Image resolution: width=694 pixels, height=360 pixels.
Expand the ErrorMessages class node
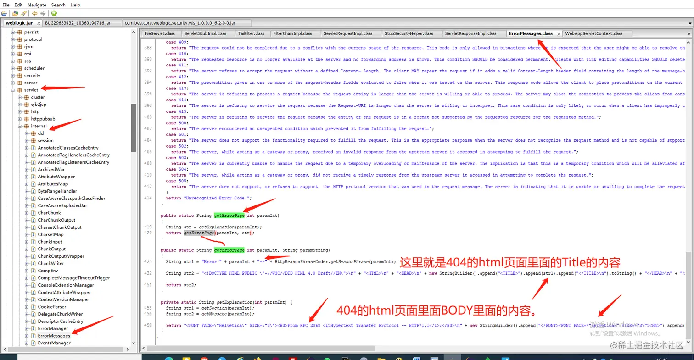point(27,336)
